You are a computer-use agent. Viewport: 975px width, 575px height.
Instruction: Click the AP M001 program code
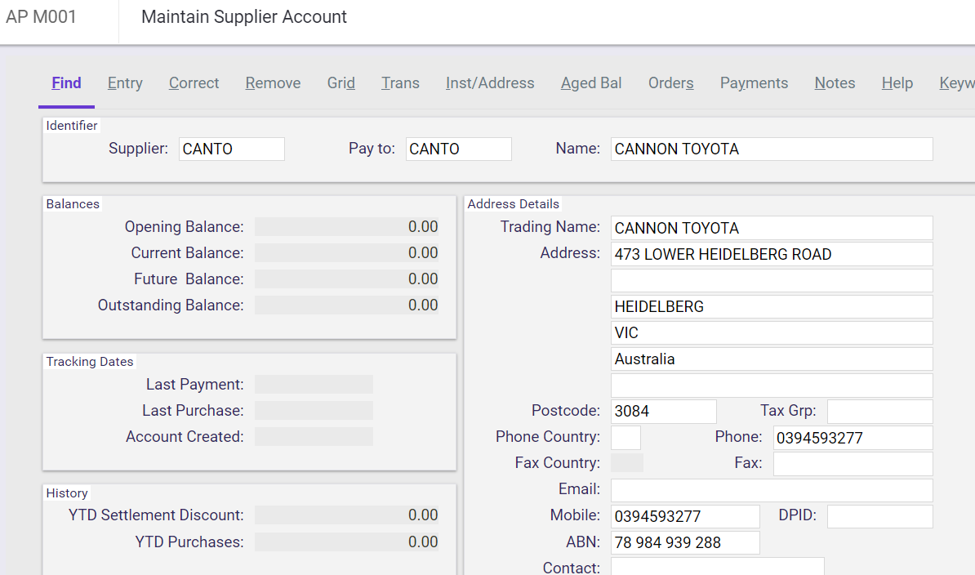(x=41, y=17)
